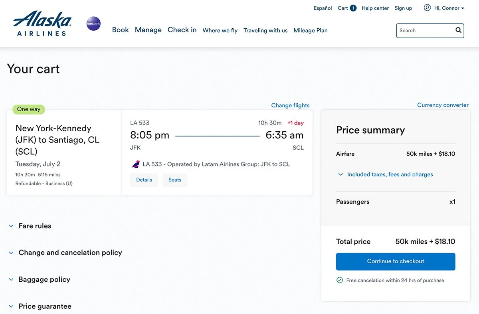Click the Change flights link

[290, 105]
